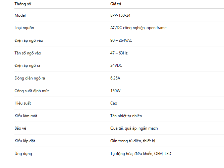Click the "Loại nguồn" row label
This screenshot has width=224, height=168.
coord(24,28)
